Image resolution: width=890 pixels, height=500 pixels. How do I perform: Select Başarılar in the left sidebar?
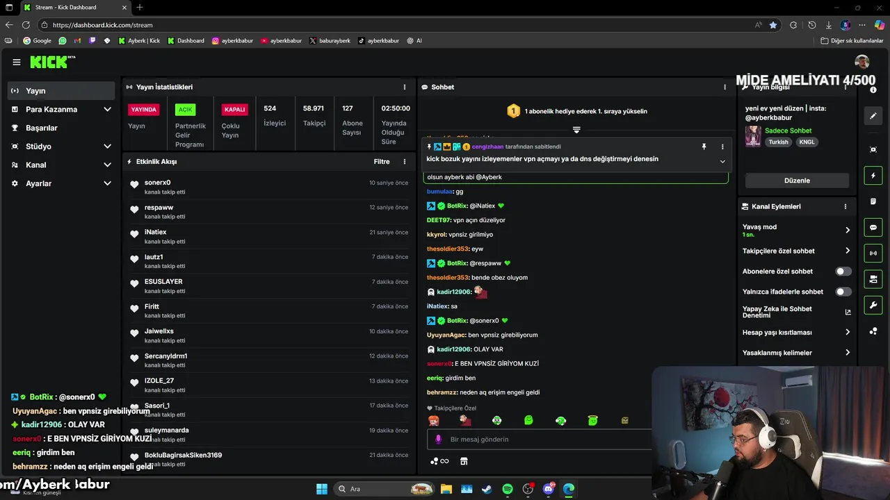click(61, 128)
